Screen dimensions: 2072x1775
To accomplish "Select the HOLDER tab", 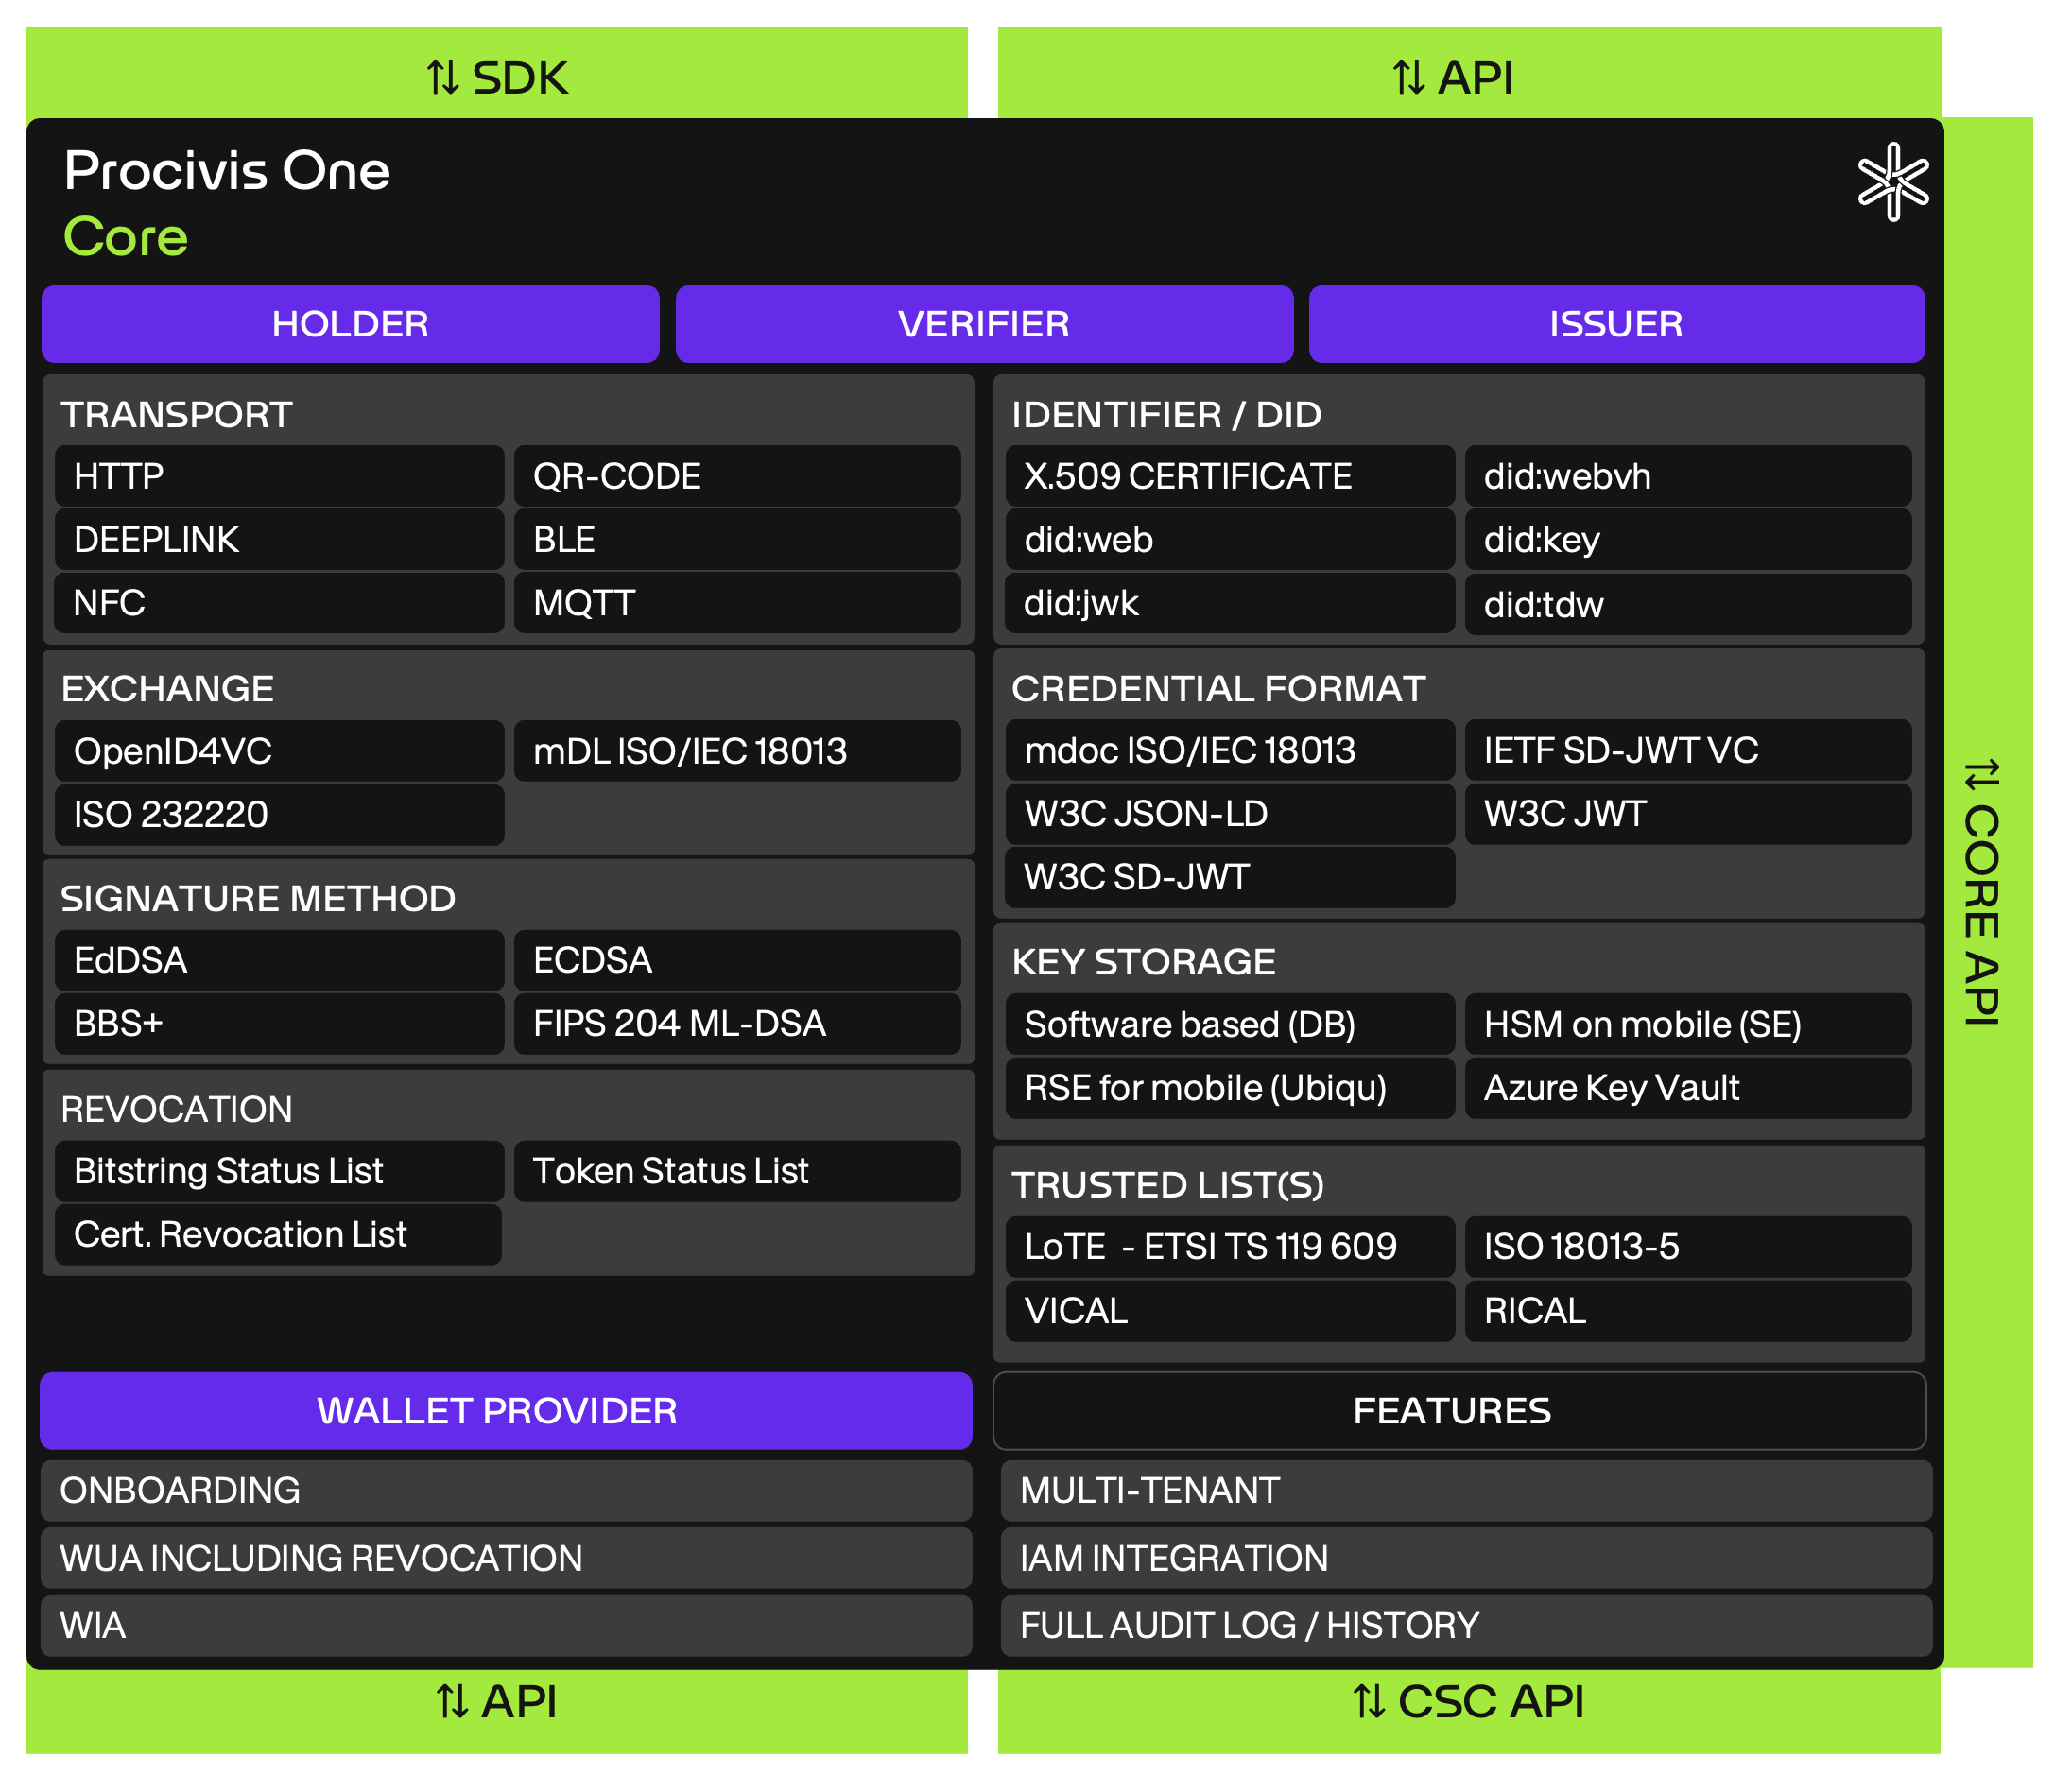I will point(350,324).
